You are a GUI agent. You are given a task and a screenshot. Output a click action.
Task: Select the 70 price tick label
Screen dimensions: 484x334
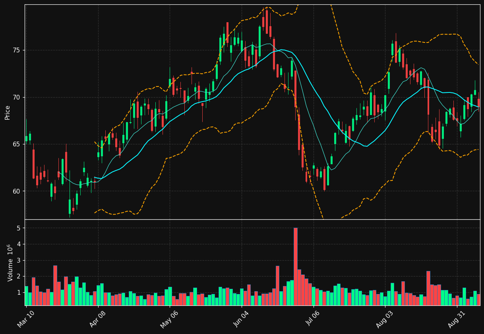(16, 97)
